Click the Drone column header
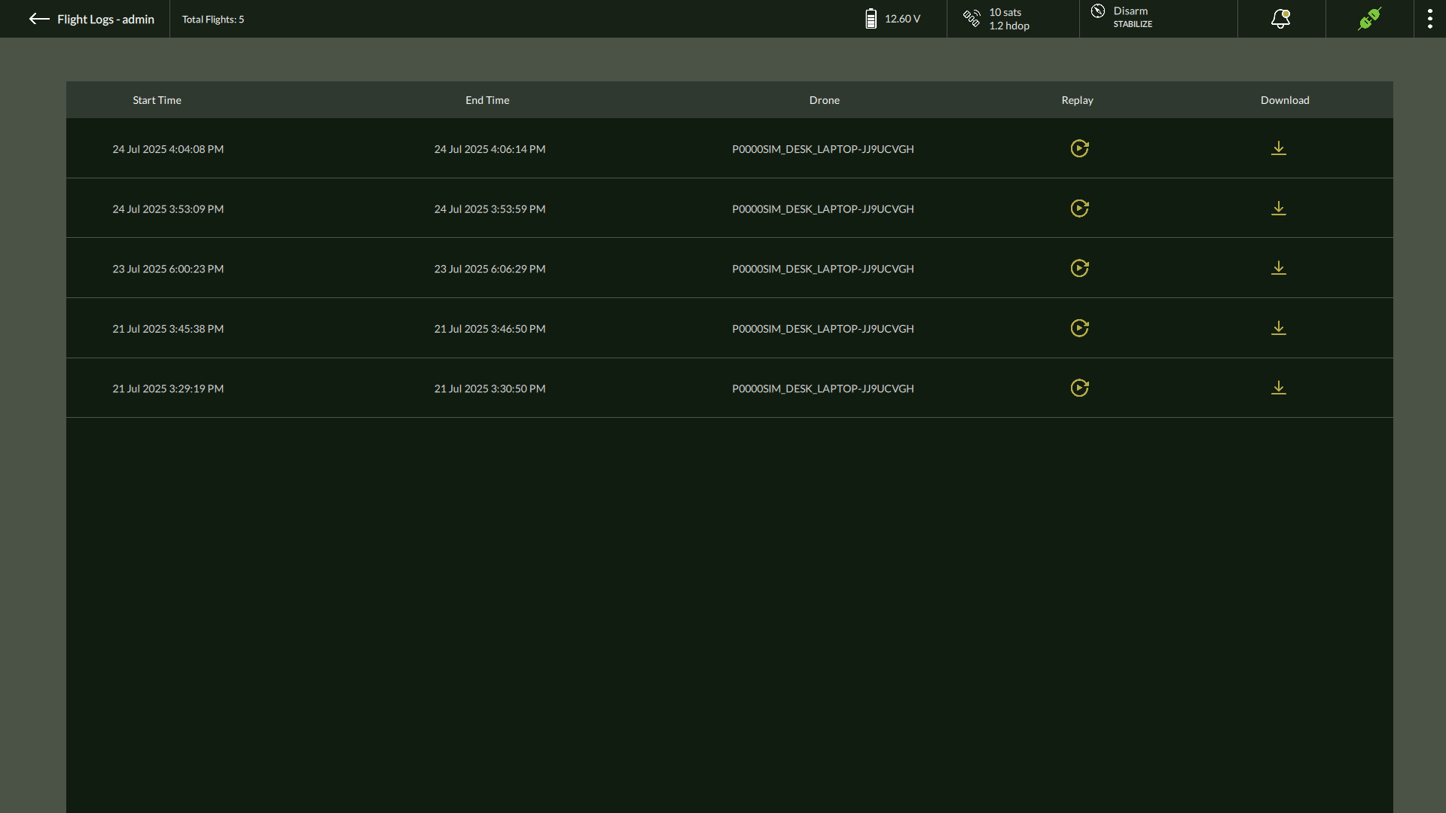Image resolution: width=1446 pixels, height=813 pixels. pos(824,100)
